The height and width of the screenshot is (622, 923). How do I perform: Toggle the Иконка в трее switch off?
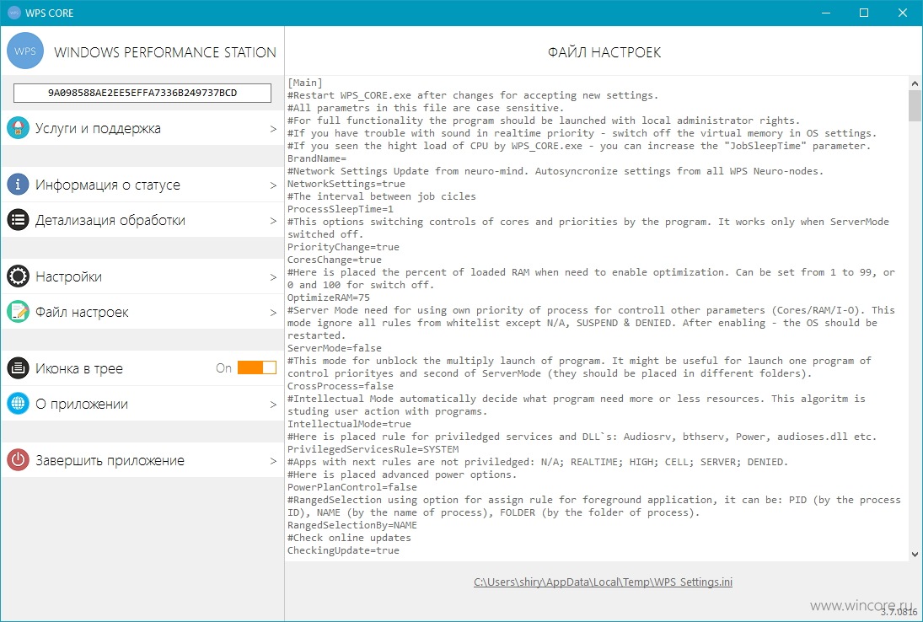pyautogui.click(x=257, y=367)
